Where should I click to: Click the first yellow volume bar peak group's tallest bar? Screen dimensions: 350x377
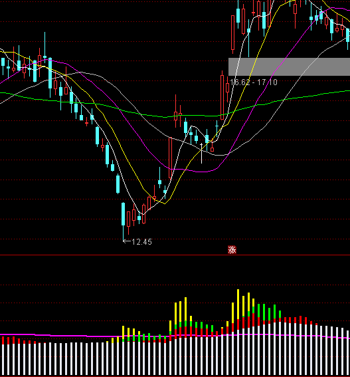click(x=186, y=336)
